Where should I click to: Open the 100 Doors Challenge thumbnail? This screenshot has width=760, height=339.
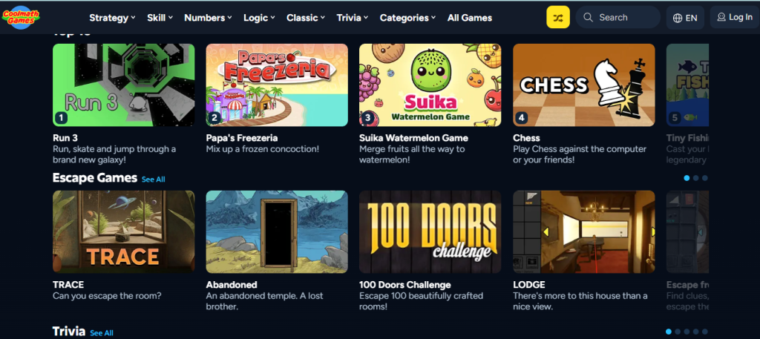pyautogui.click(x=430, y=231)
